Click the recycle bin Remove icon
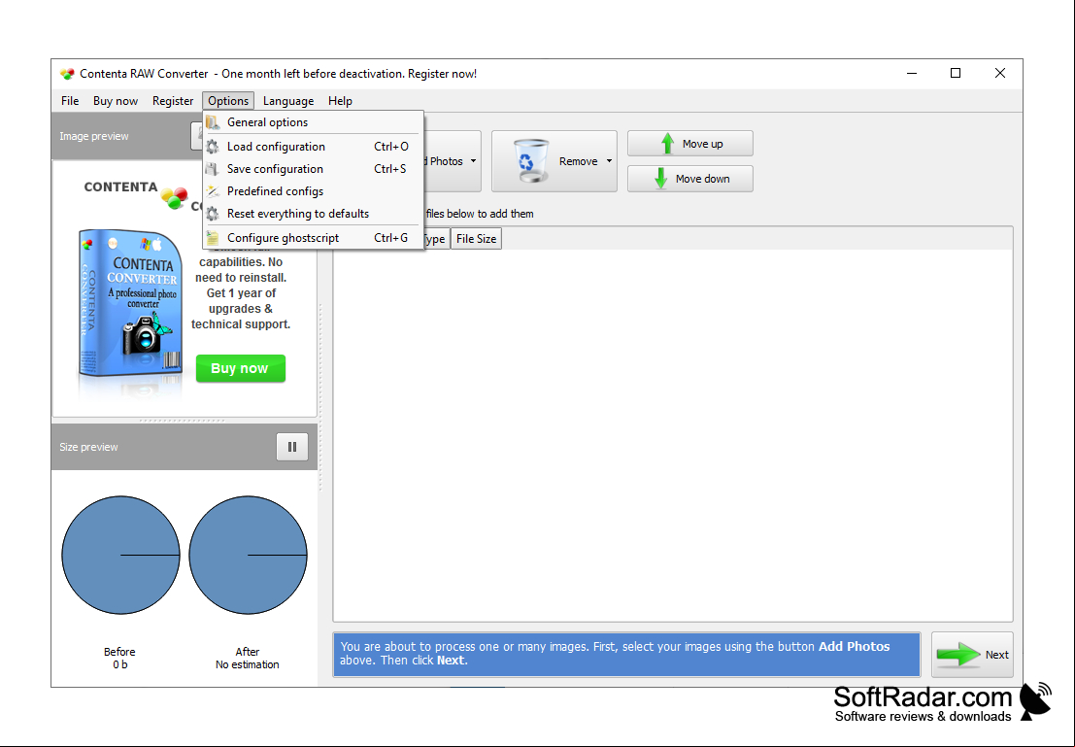 coord(531,160)
